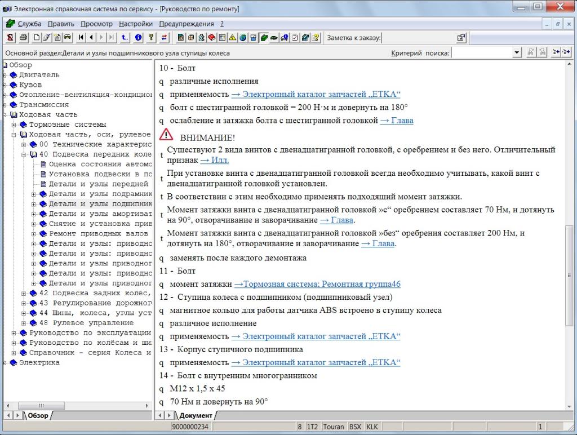Viewport: 577px width, 435px height.
Task: Expand the Руководство по эксплуатации node
Action: click(x=14, y=333)
